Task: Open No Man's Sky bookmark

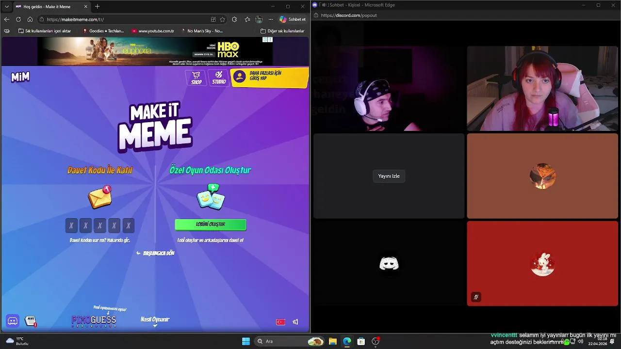Action: click(x=202, y=31)
